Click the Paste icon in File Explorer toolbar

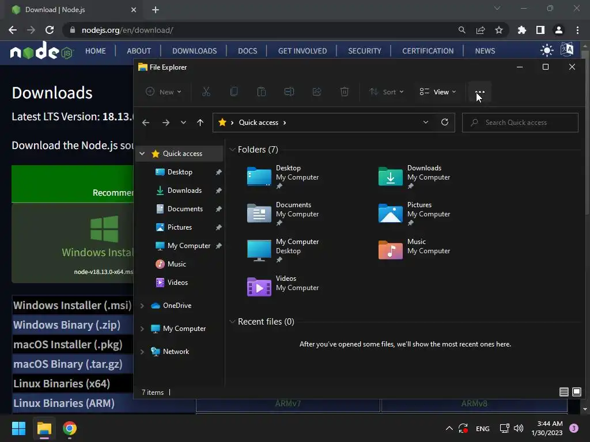tap(262, 92)
